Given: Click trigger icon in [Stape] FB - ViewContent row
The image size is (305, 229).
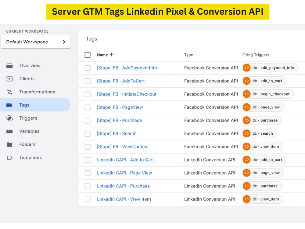Looking at the screenshot, I should point(246,147).
